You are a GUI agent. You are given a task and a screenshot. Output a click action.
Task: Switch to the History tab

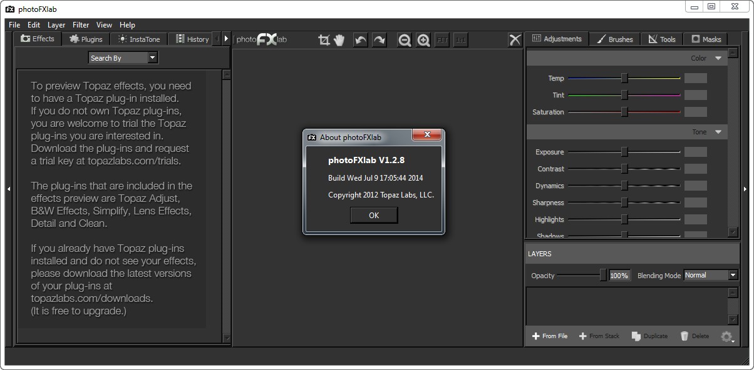point(191,39)
